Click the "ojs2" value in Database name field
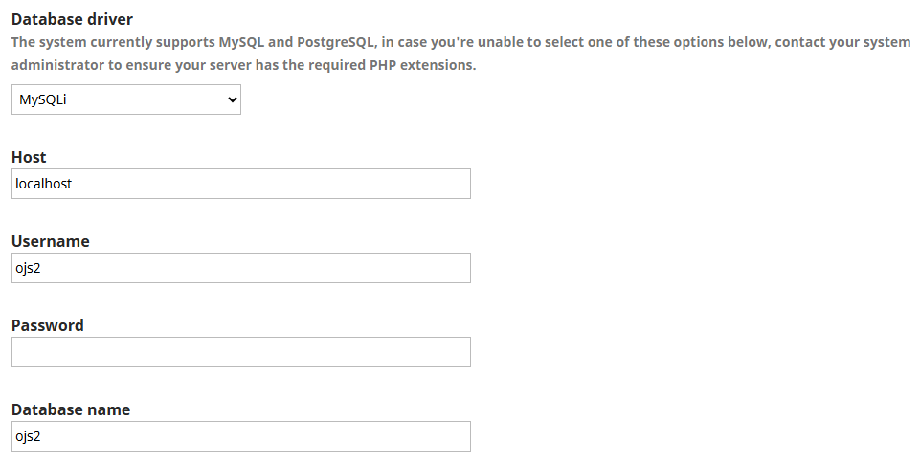 point(28,436)
